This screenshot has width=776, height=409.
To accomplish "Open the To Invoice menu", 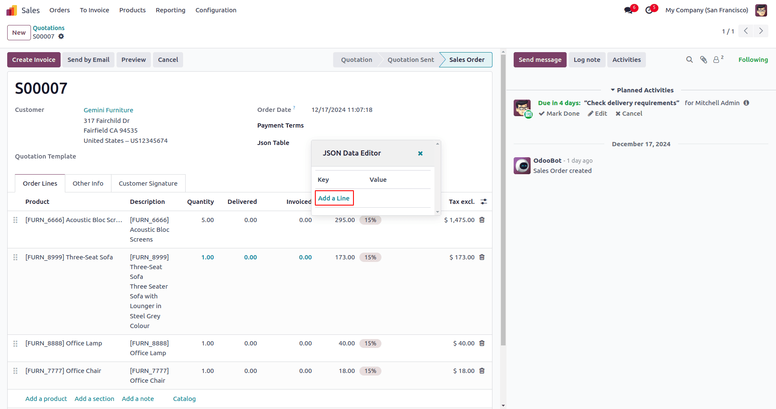I will [95, 10].
